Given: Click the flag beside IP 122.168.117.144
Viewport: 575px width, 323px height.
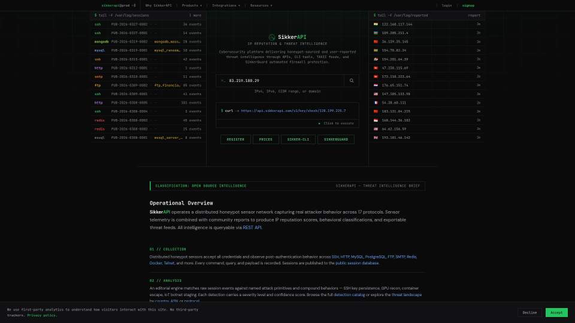Looking at the screenshot, I should pos(376,24).
